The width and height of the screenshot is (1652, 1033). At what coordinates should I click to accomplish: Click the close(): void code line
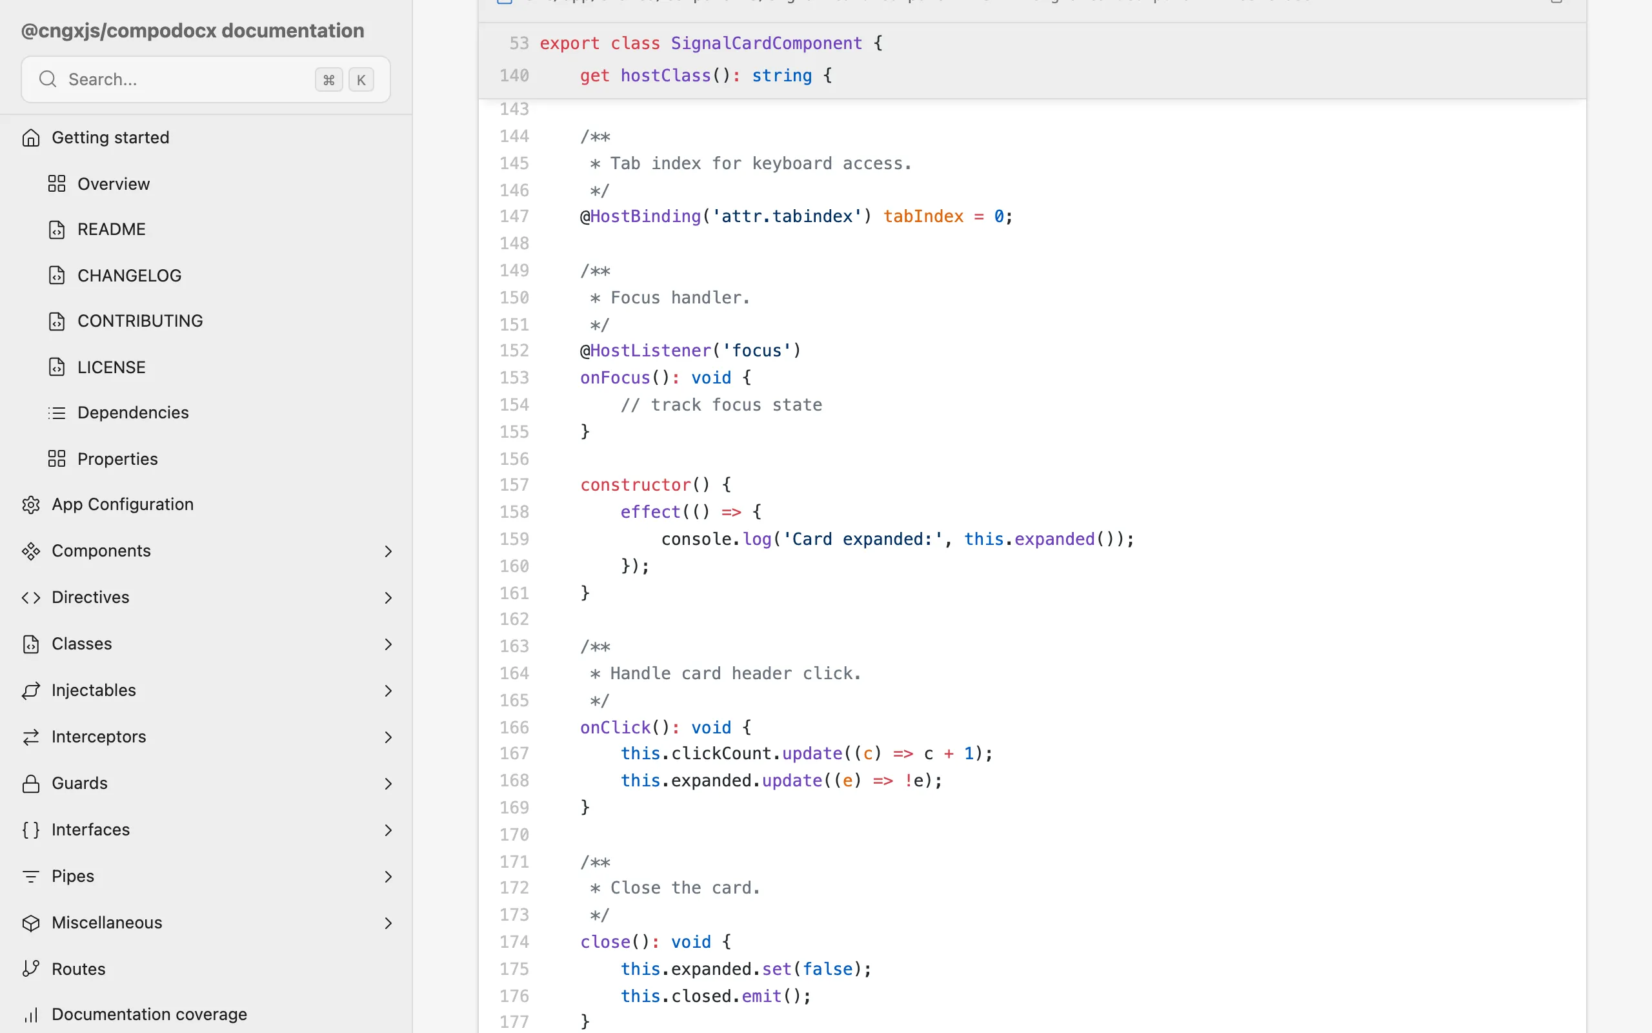pos(656,942)
